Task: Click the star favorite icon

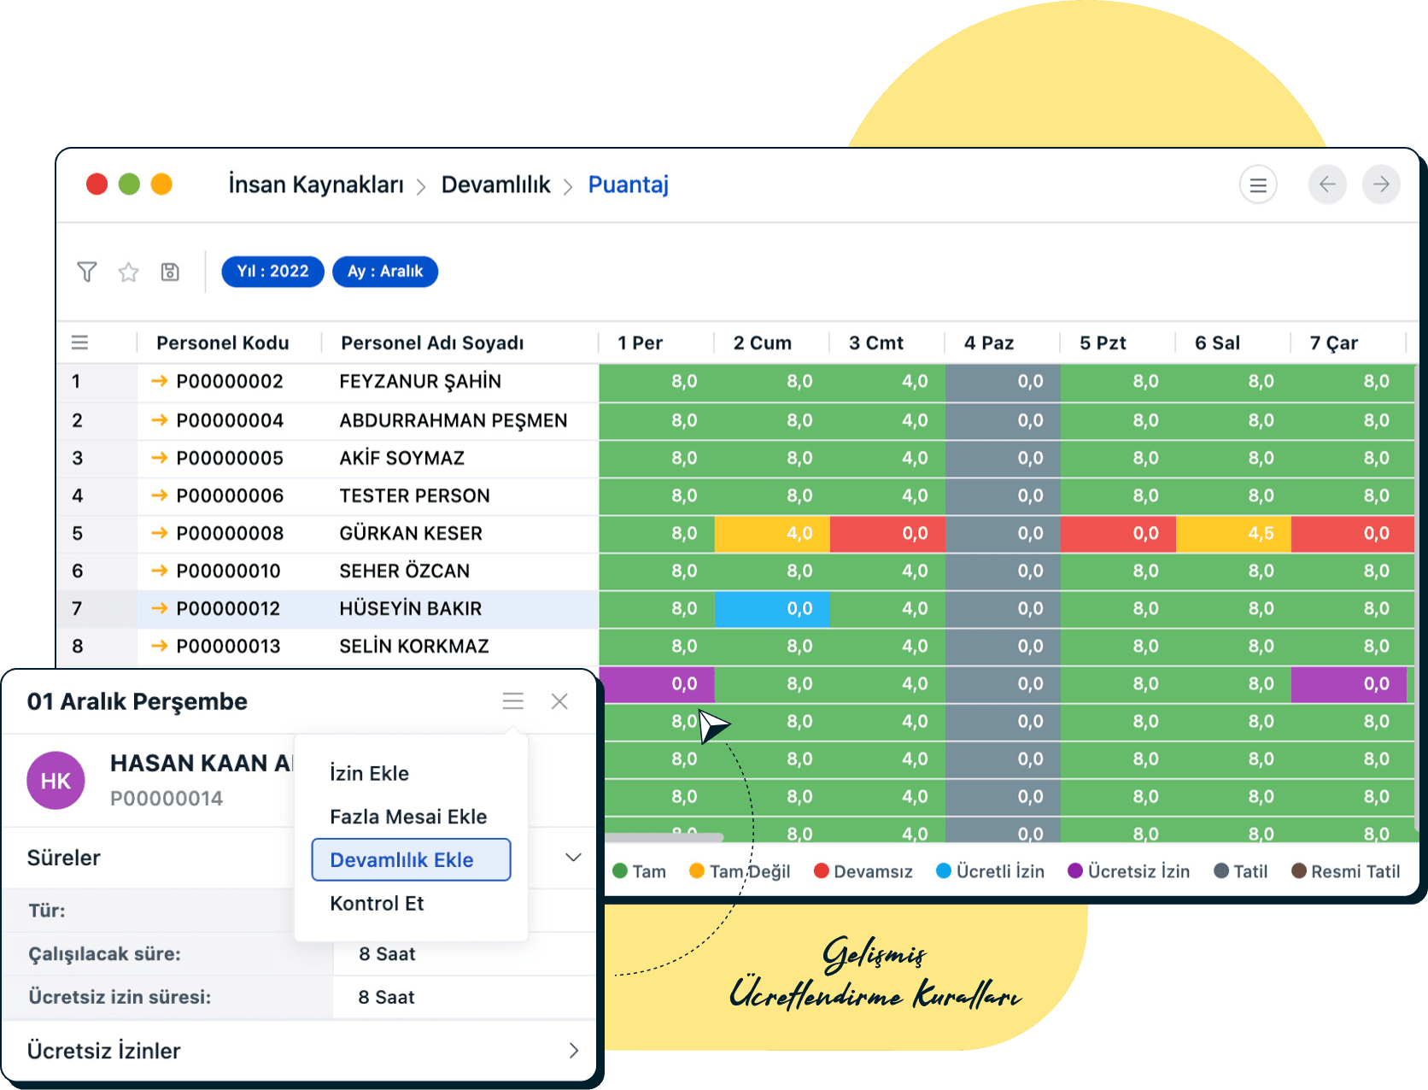Action: click(128, 272)
